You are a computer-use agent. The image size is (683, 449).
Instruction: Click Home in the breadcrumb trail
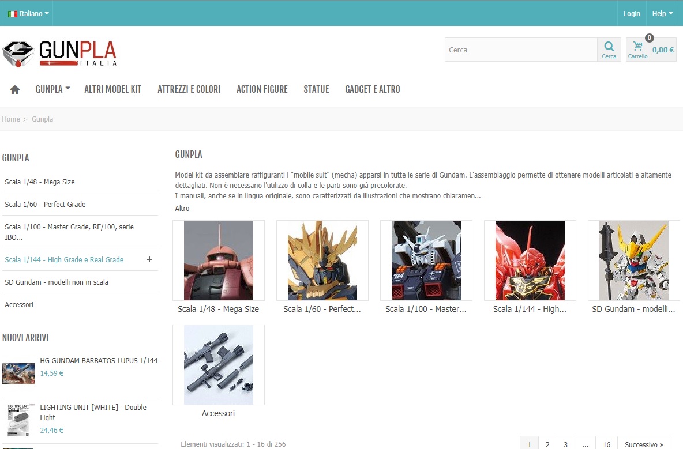click(11, 119)
